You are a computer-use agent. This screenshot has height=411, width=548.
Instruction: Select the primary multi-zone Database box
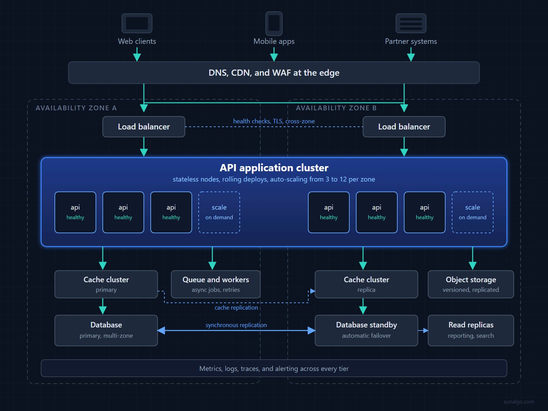[x=106, y=331]
